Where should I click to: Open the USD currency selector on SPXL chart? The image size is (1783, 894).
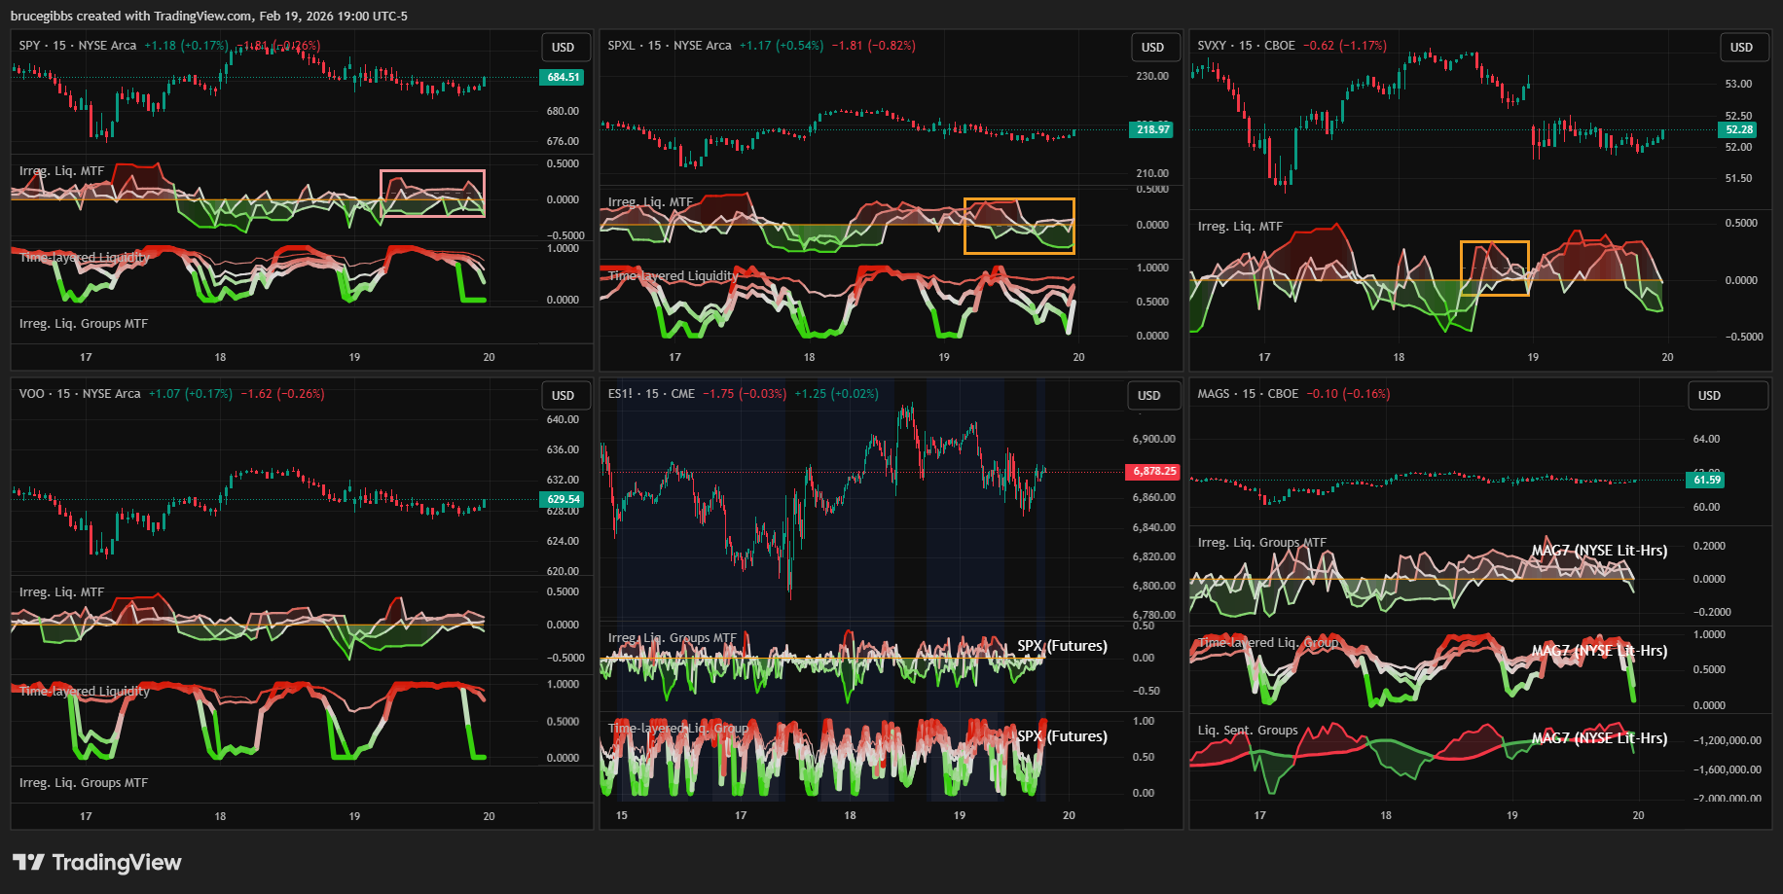(1152, 48)
